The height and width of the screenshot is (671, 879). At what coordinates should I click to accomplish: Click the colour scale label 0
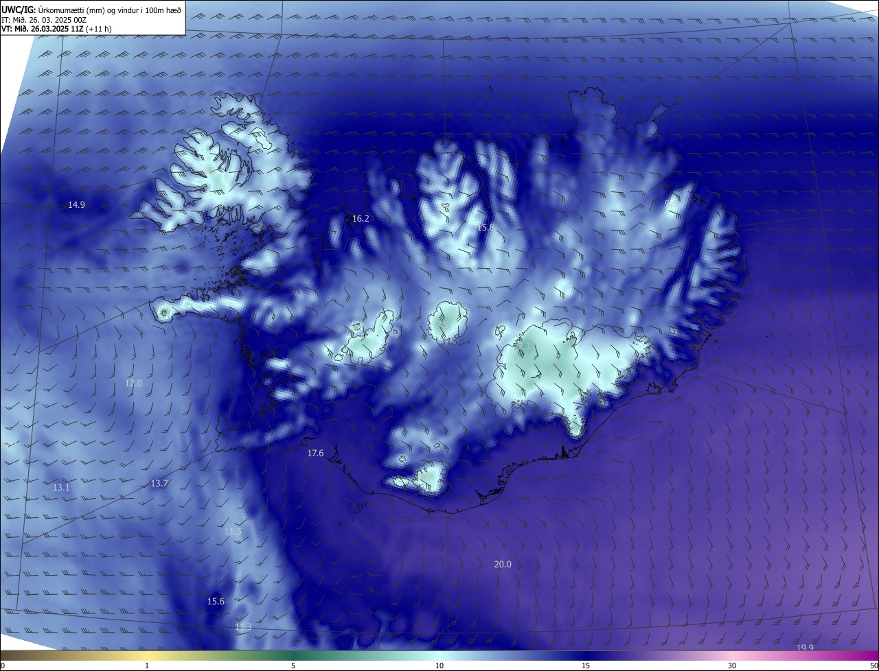[3, 666]
